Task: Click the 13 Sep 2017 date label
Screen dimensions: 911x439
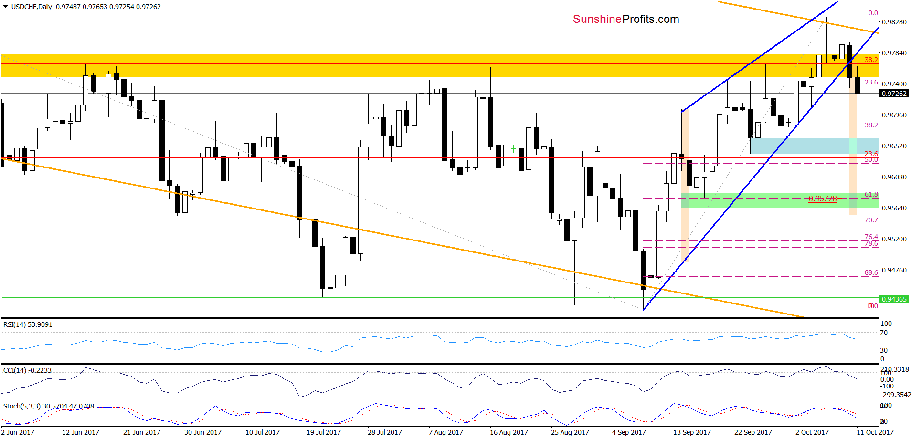Action: click(692, 432)
